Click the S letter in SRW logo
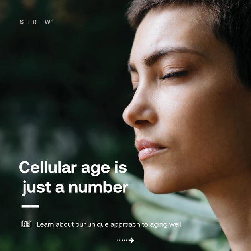The width and height of the screenshot is (251, 251). (22, 22)
